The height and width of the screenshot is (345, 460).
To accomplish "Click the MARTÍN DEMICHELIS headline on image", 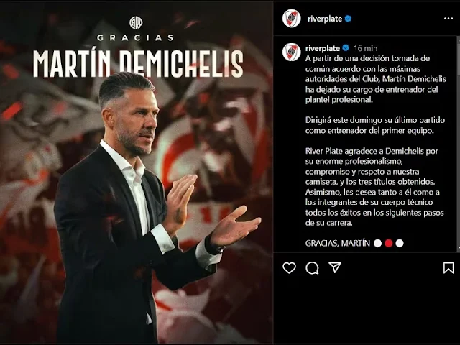I will click(x=138, y=64).
